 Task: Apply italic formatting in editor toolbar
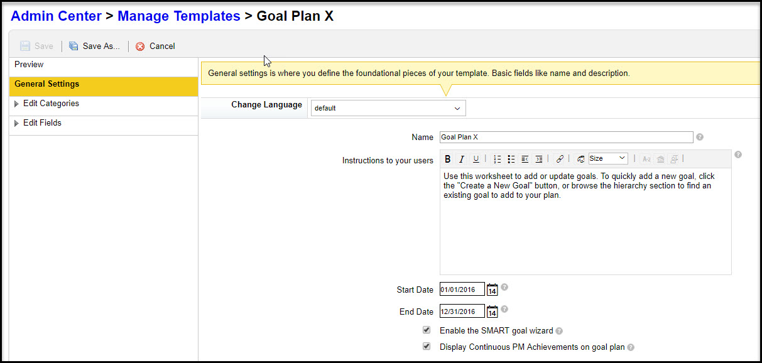click(x=462, y=159)
